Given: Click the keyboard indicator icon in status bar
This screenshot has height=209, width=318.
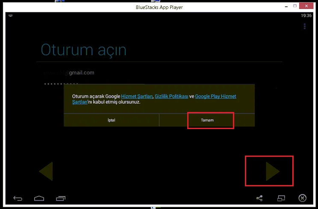Looking at the screenshot, I should pos(11,16).
